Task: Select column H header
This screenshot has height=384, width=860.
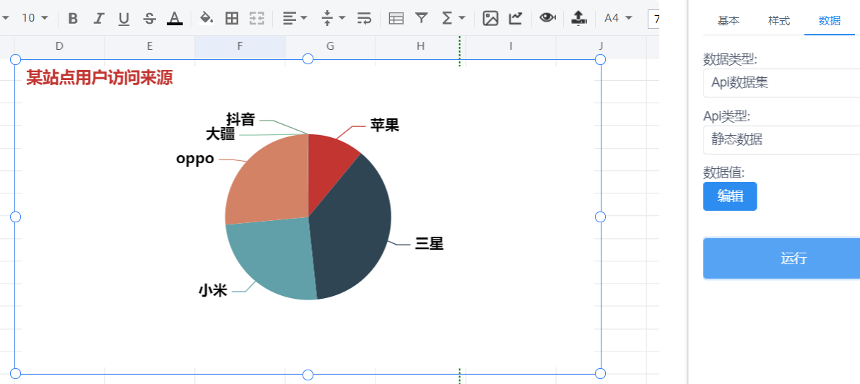Action: point(421,47)
